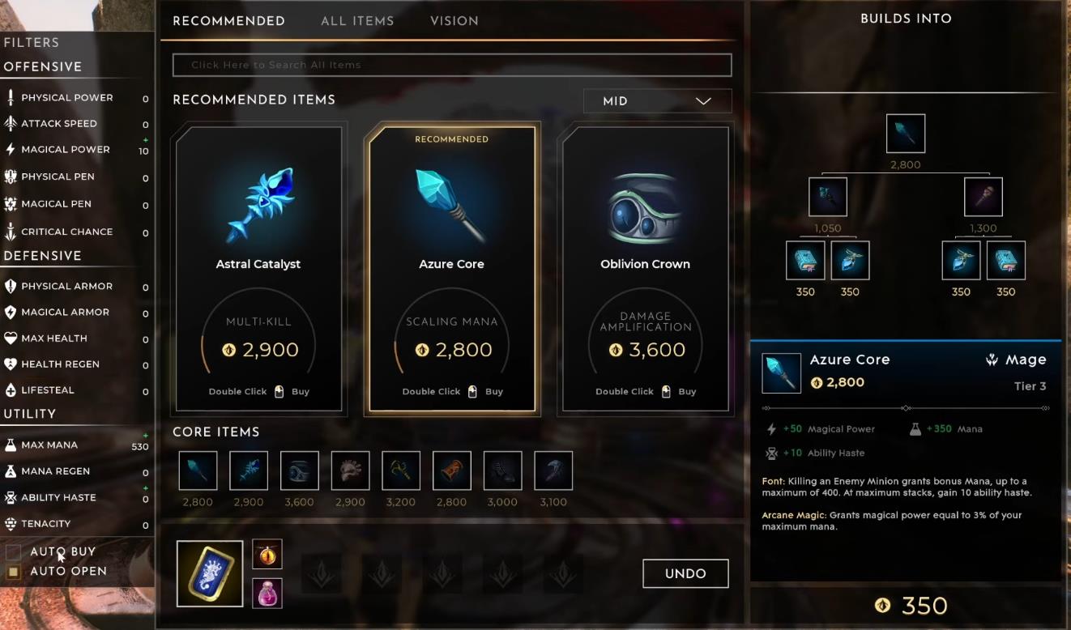Select the blue card in inventory
The width and height of the screenshot is (1071, 630).
[210, 573]
